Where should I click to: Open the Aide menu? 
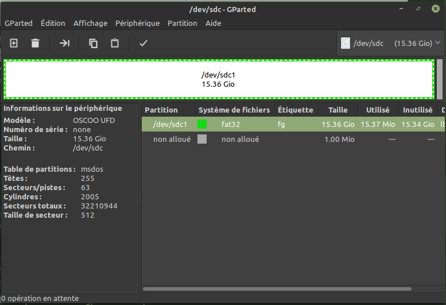213,23
